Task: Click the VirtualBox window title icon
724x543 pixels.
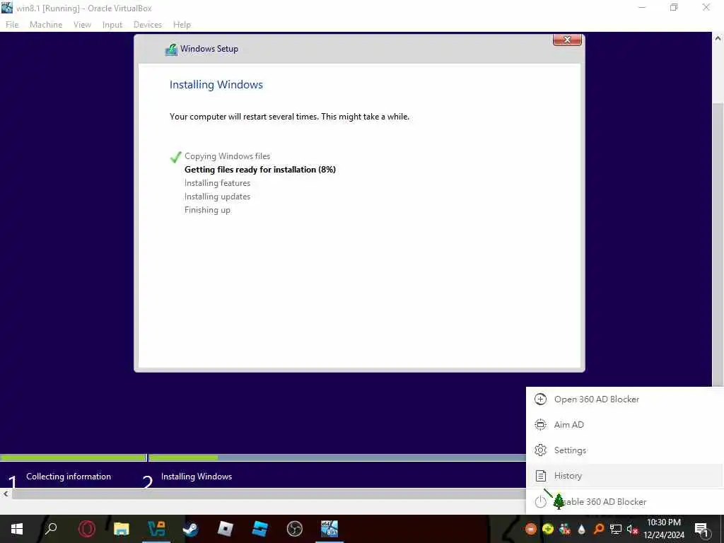Action: [7, 7]
